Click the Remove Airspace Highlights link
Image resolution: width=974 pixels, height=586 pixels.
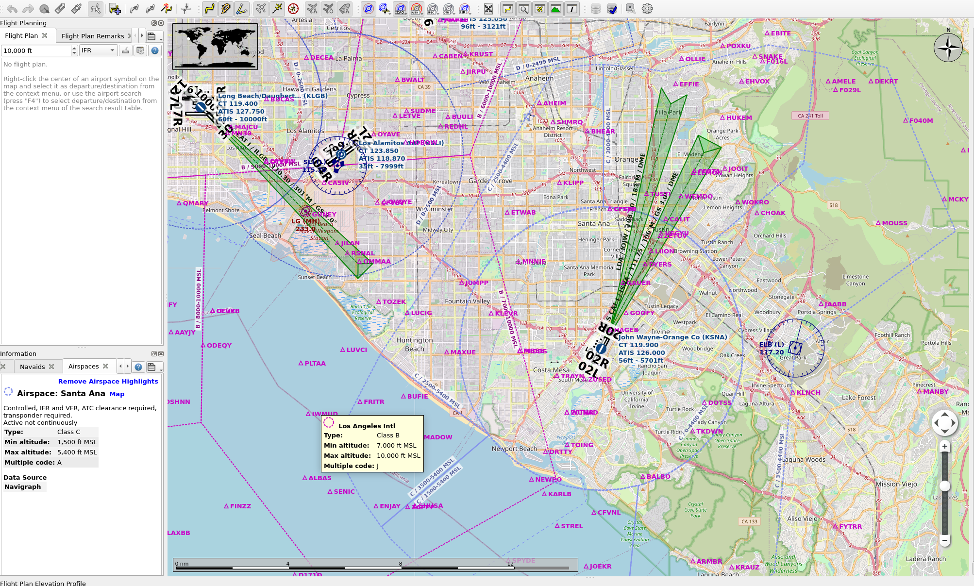coord(108,381)
